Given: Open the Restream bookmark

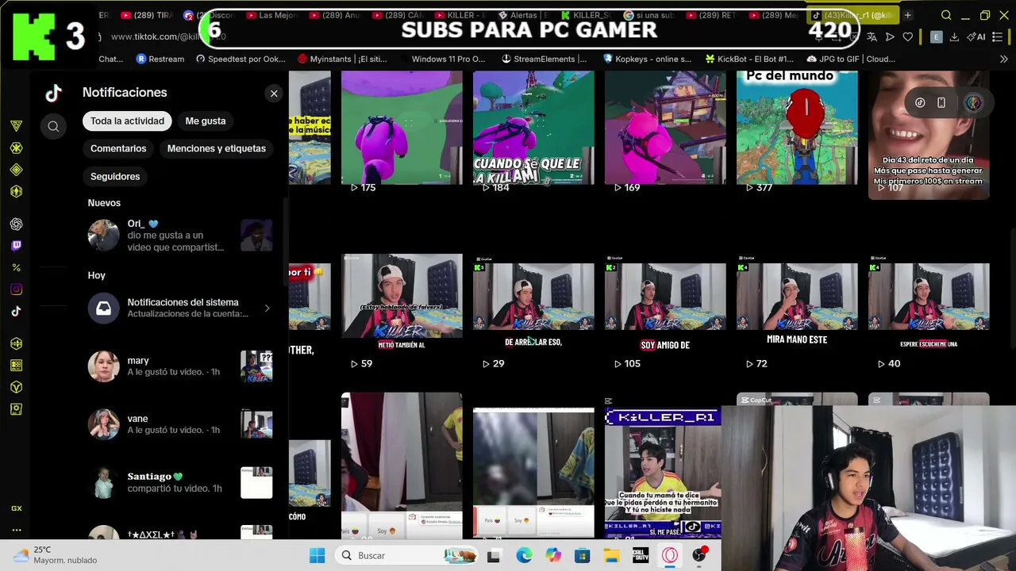Looking at the screenshot, I should [160, 59].
